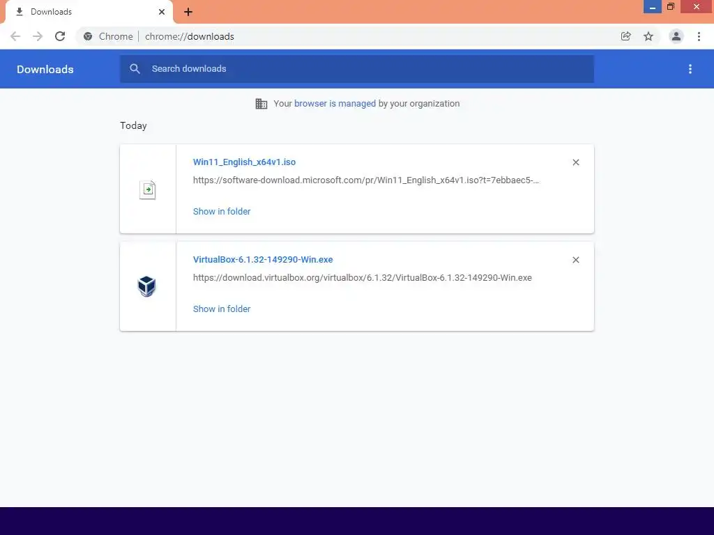
Task: Click the download icon on the tab
Action: [x=20, y=12]
